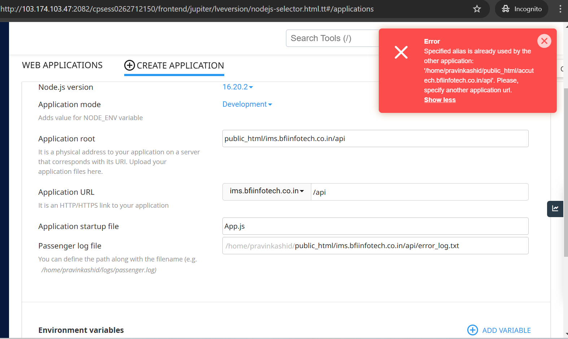Click the plus icon beside Add Variable

point(472,330)
